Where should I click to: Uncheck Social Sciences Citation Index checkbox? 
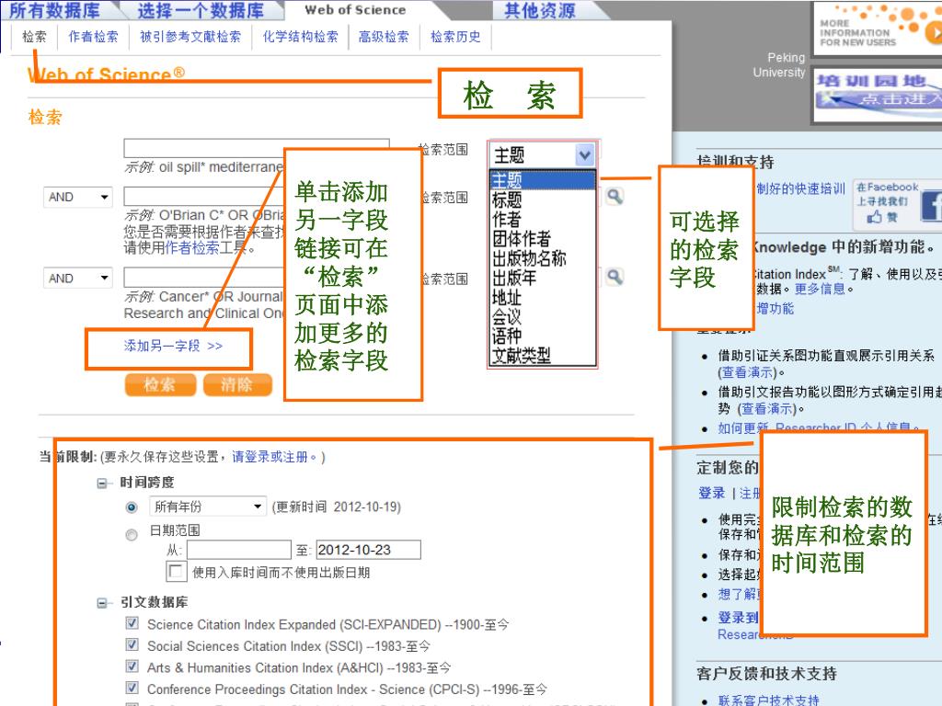132,644
